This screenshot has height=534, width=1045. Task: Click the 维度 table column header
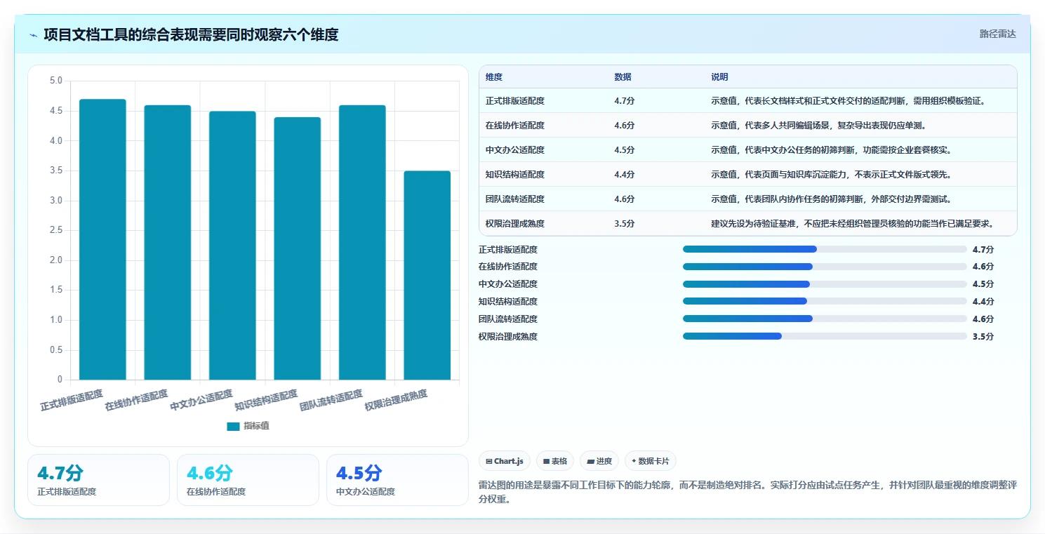pos(494,77)
